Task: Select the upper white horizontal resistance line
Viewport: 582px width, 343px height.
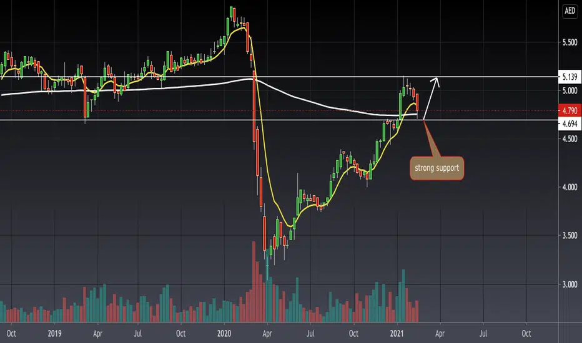Action: (279, 77)
